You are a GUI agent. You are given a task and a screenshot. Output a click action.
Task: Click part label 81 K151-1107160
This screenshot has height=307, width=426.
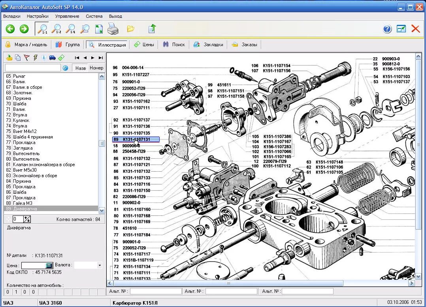[132, 210]
